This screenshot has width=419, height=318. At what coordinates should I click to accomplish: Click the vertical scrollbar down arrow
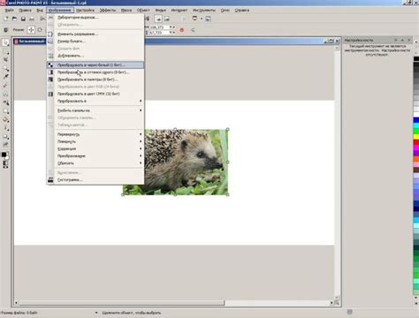tap(337, 298)
